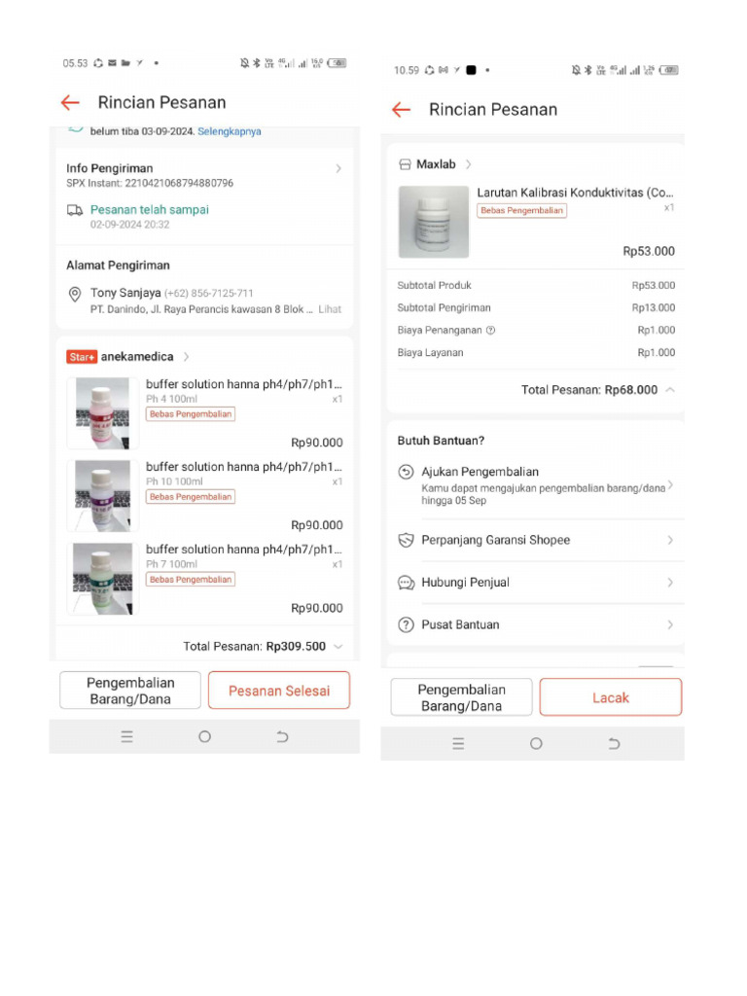Tap Android home button on left phone
The height and width of the screenshot is (996, 747).
(x=204, y=737)
